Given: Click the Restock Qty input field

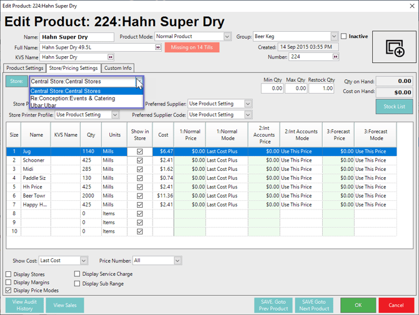Looking at the screenshot, I should point(321,89).
